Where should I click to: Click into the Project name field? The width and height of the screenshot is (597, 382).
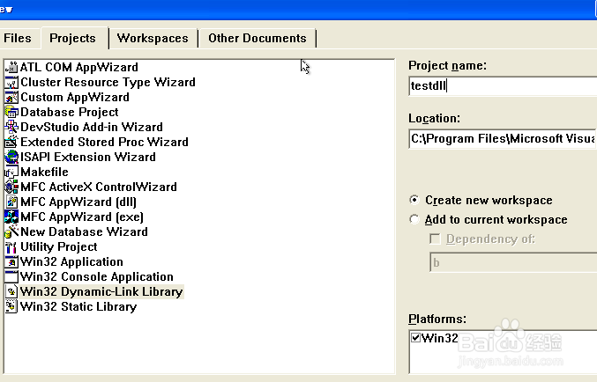tap(503, 86)
